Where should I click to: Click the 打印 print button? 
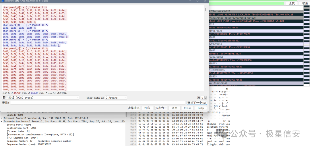click(x=147, y=108)
